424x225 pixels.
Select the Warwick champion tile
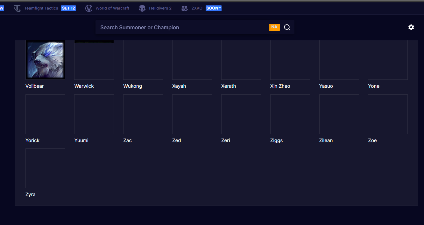click(94, 60)
